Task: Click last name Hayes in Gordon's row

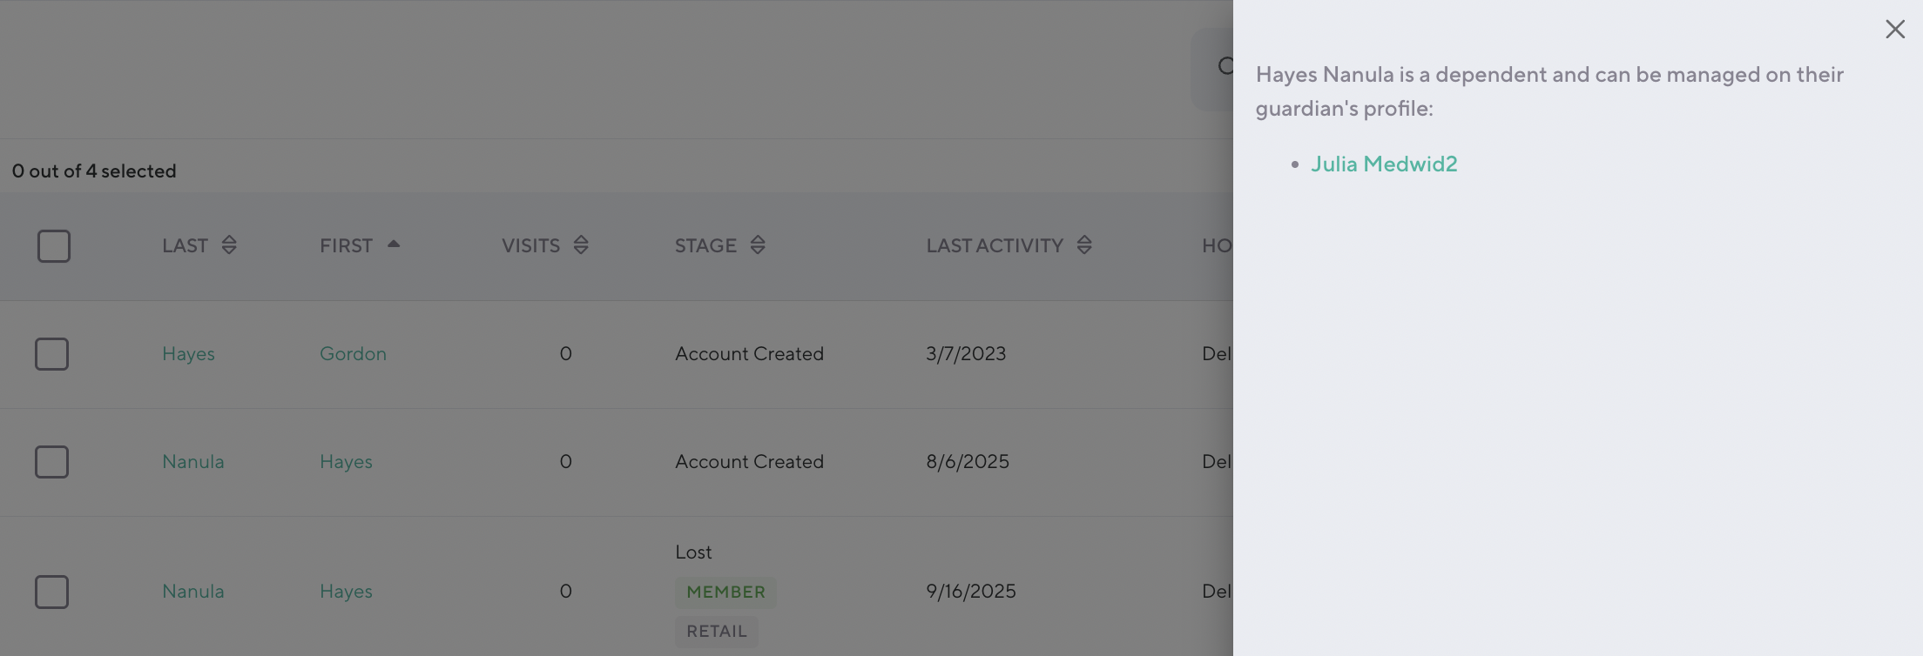Action: coord(188,354)
